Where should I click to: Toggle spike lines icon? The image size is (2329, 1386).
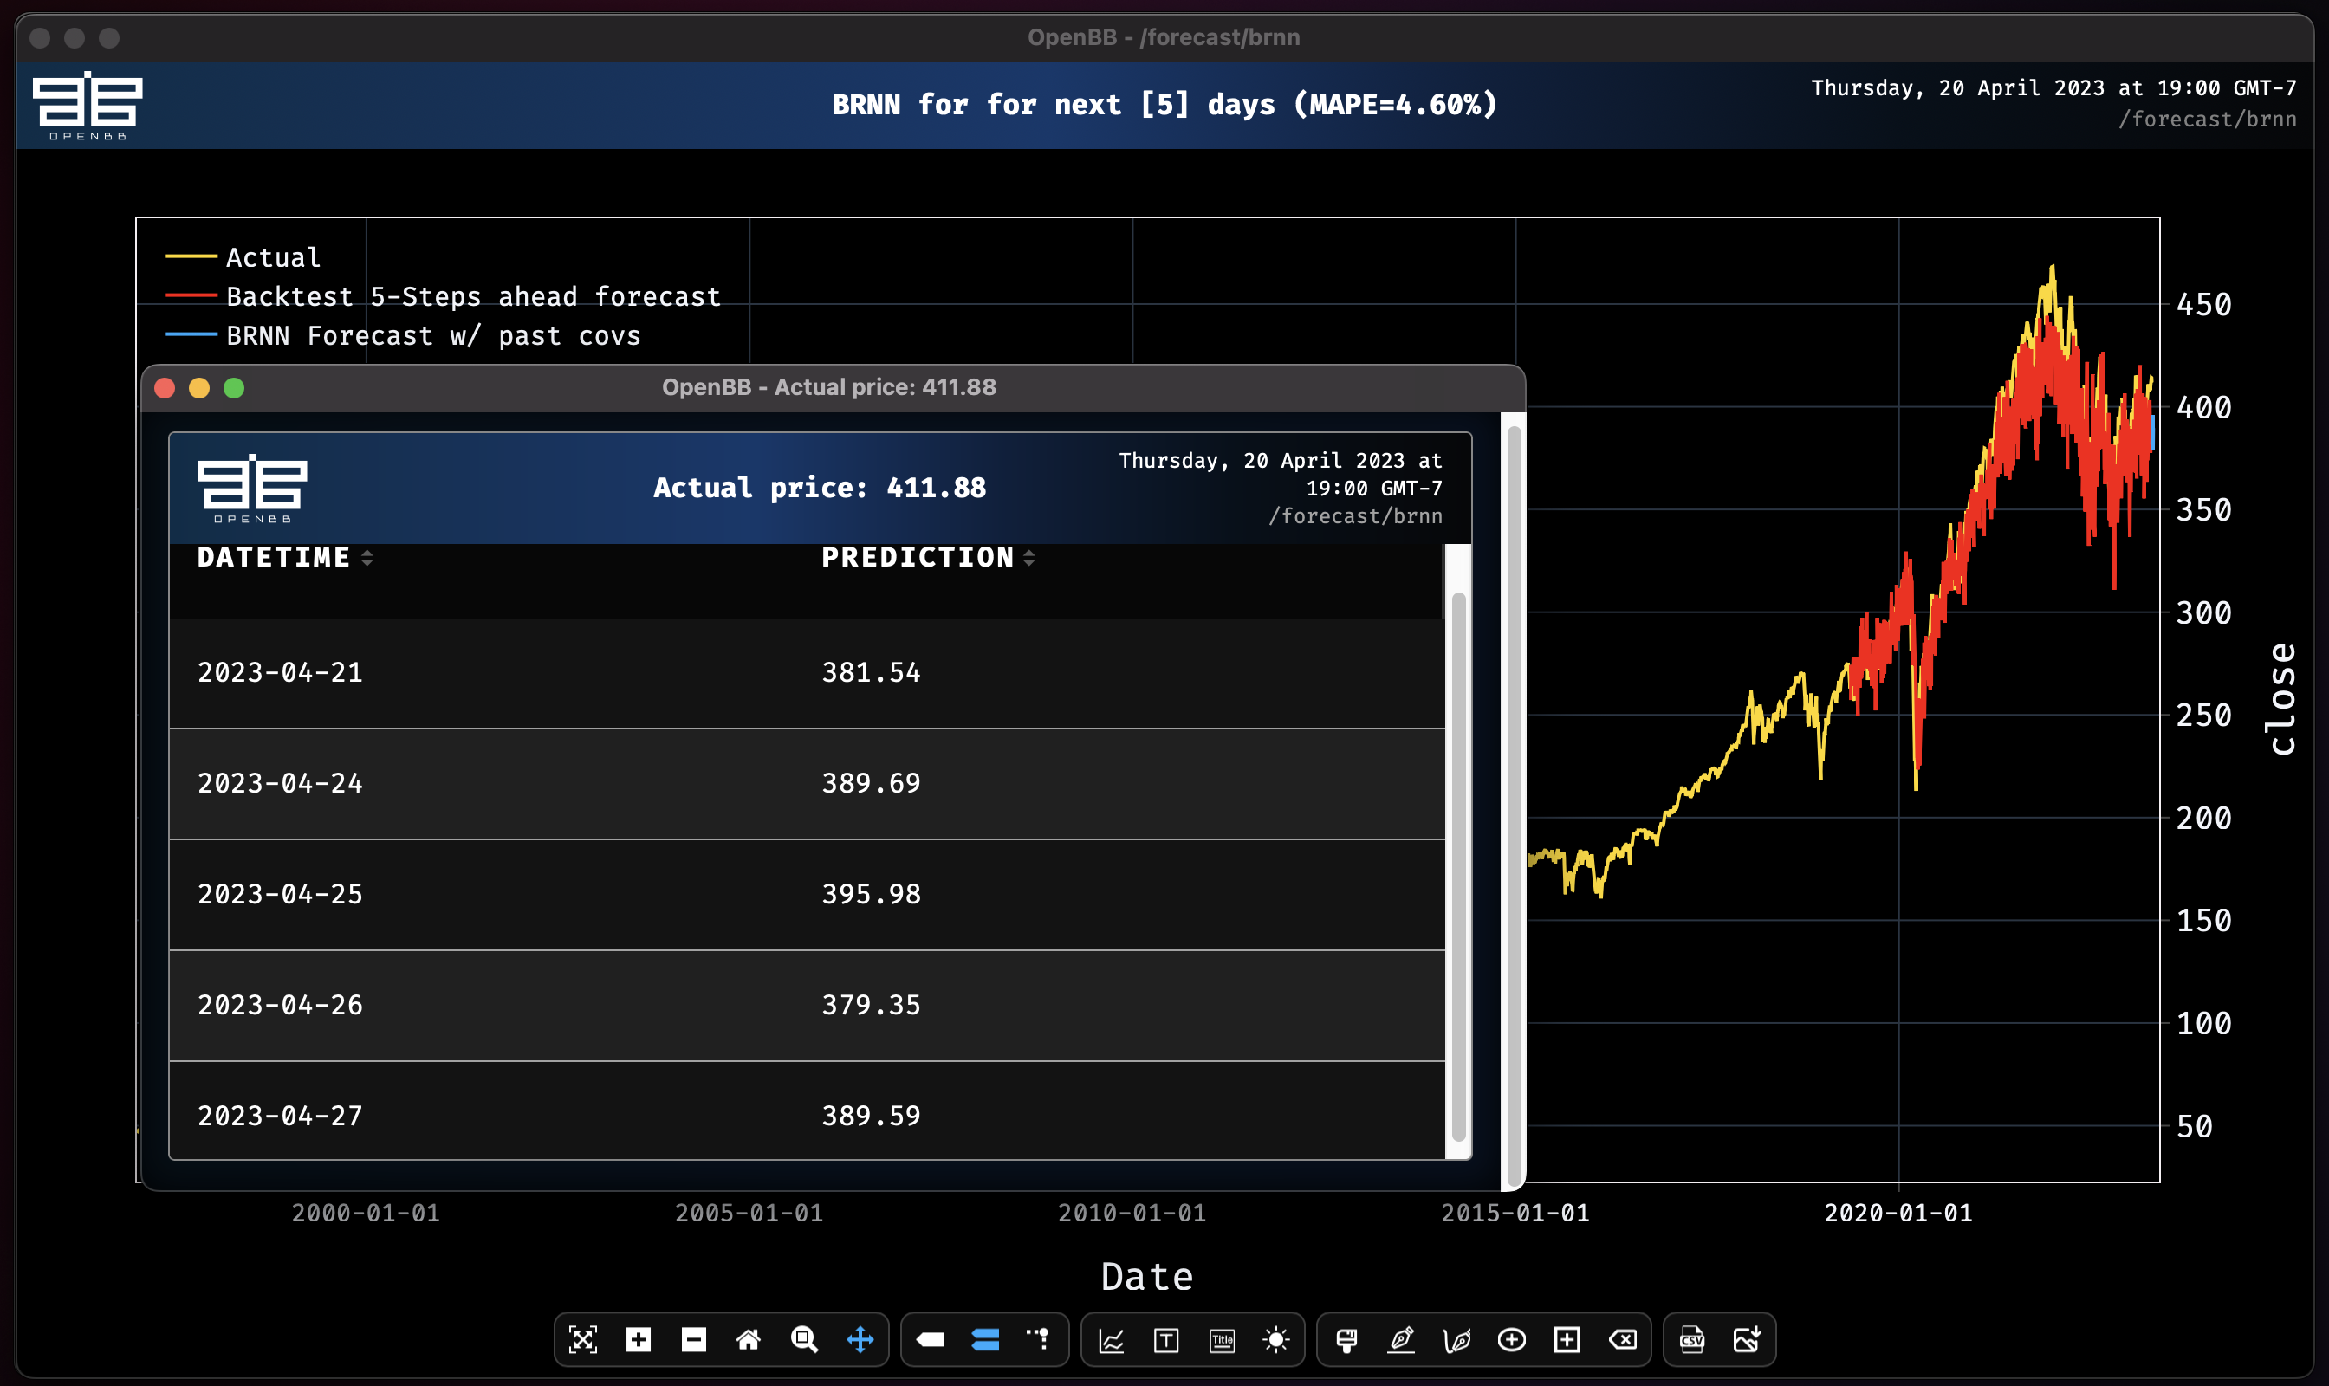pos(1039,1340)
